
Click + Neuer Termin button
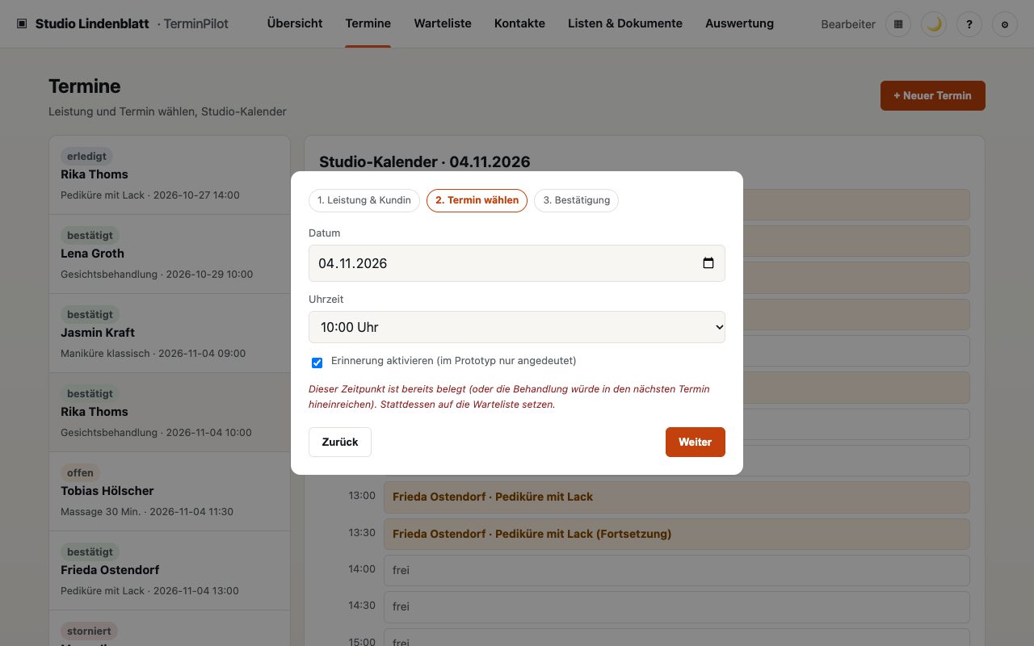(x=933, y=95)
